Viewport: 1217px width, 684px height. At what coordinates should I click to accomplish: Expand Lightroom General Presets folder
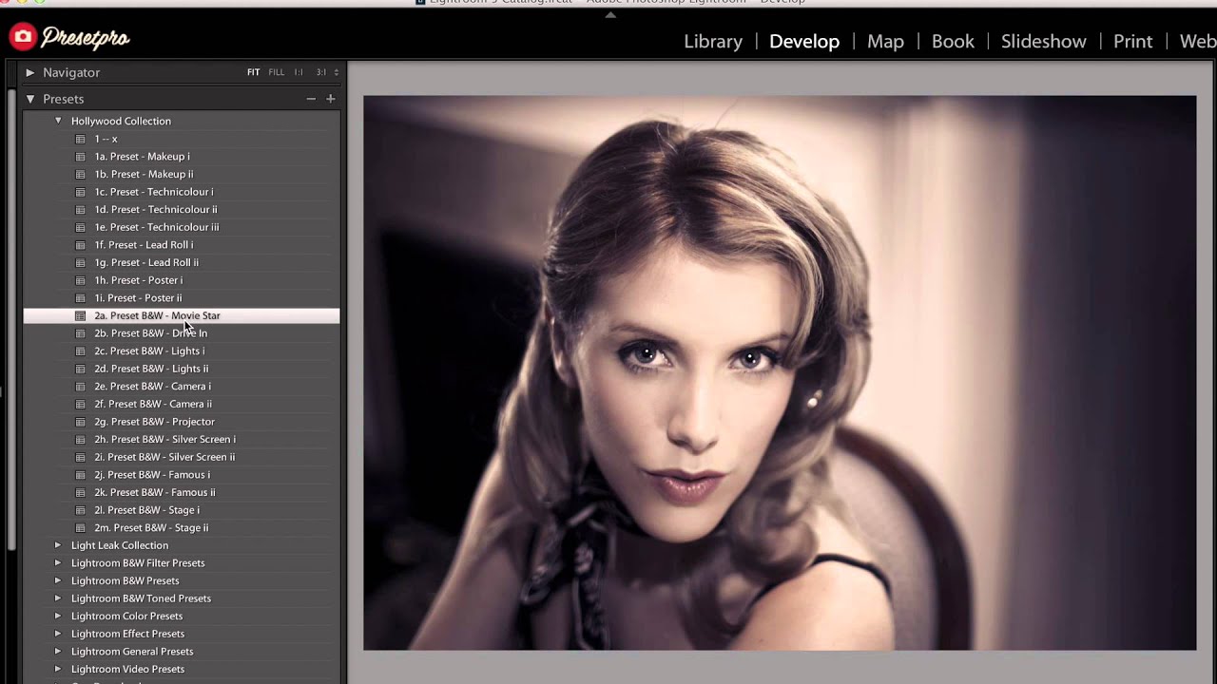tap(58, 652)
